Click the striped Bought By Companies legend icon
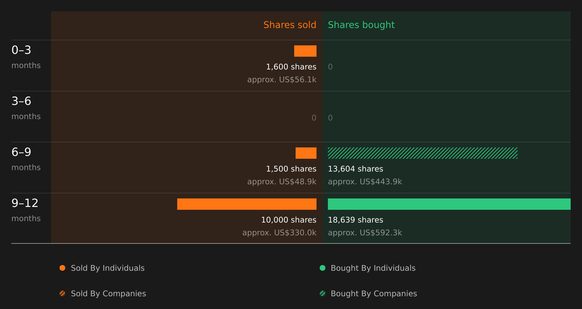582x309 pixels. tap(323, 293)
